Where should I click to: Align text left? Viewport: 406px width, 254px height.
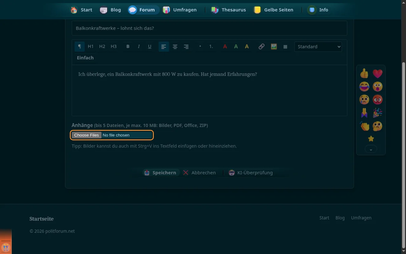[x=164, y=46]
